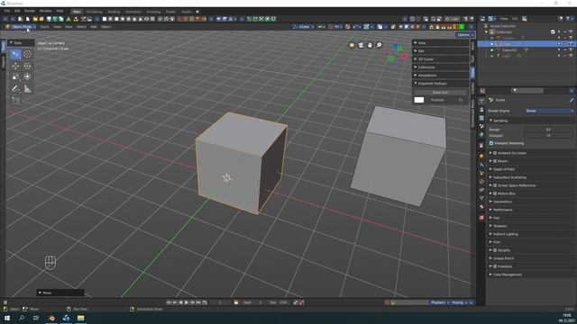The width and height of the screenshot is (577, 324).
Task: Click the timeline play button
Action: click(x=187, y=302)
